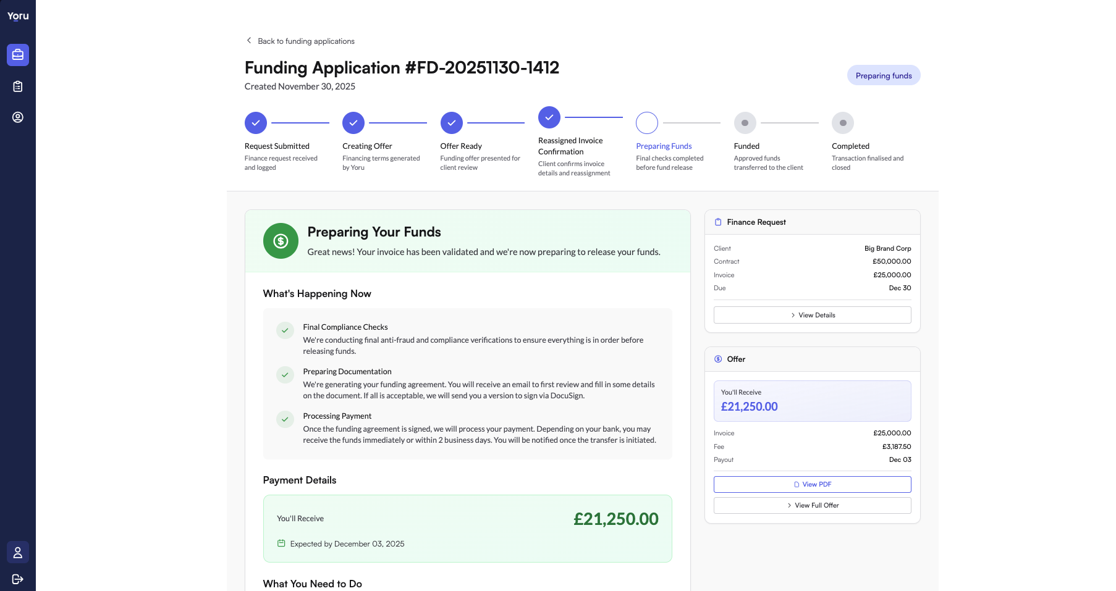
Task: Select the Preparing Funds progress step
Action: (x=646, y=122)
